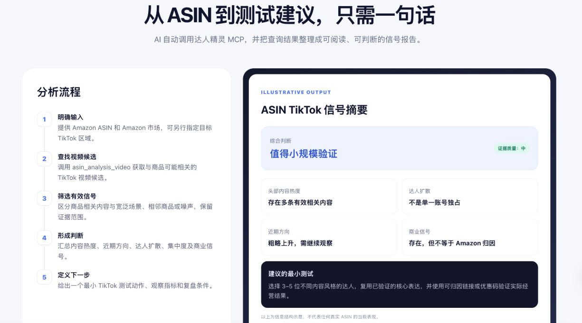Click the 头部内容热度 card

(329, 196)
